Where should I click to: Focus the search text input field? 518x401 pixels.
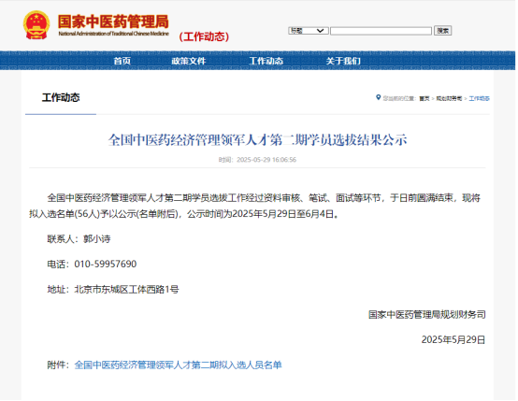[381, 31]
